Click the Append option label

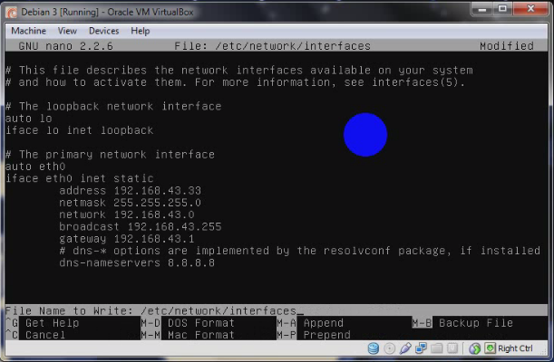pyautogui.click(x=324, y=322)
